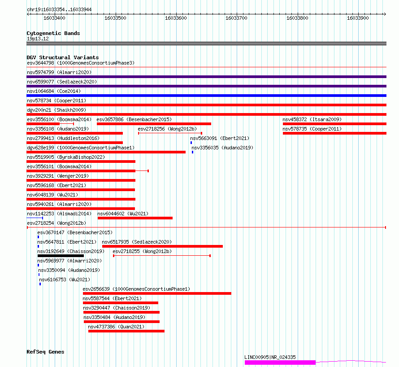Click nsv1142253 (Alsmadi2014) label
The image size is (399, 367).
59,214
